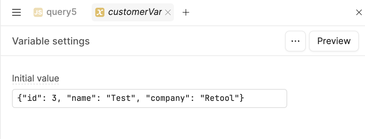The image size is (365, 139).
Task: Click the JS icon on query5 tab
Action: (38, 12)
